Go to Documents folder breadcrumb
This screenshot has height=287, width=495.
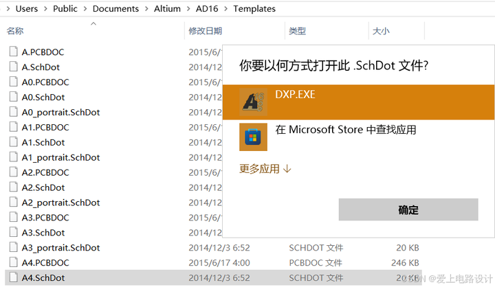click(115, 9)
